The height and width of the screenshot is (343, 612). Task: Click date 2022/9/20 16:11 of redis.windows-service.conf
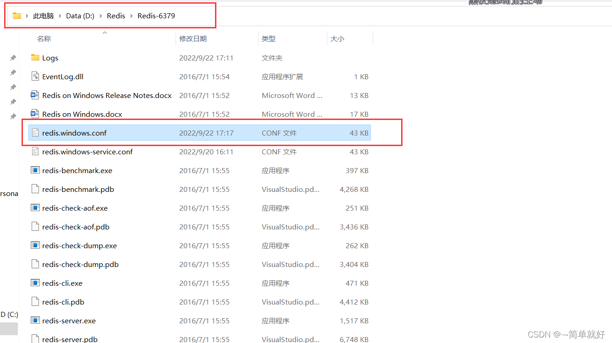point(206,152)
